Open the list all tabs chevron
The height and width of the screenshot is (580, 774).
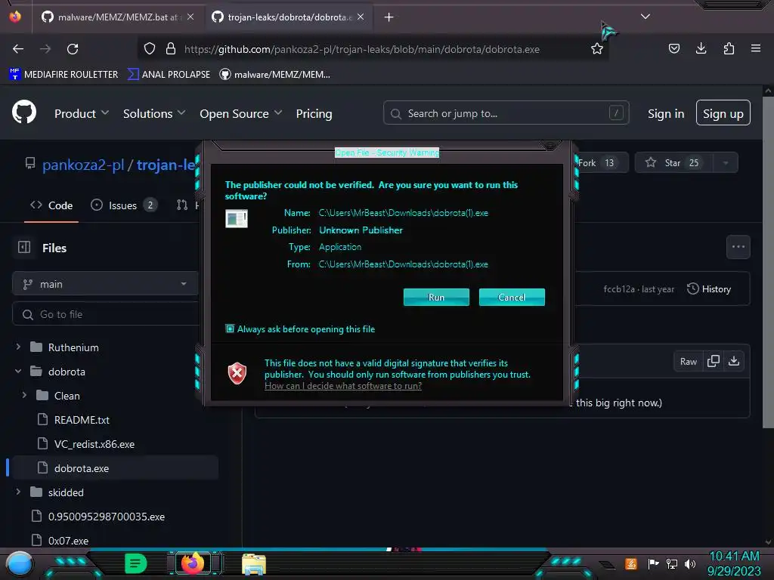pyautogui.click(x=646, y=17)
